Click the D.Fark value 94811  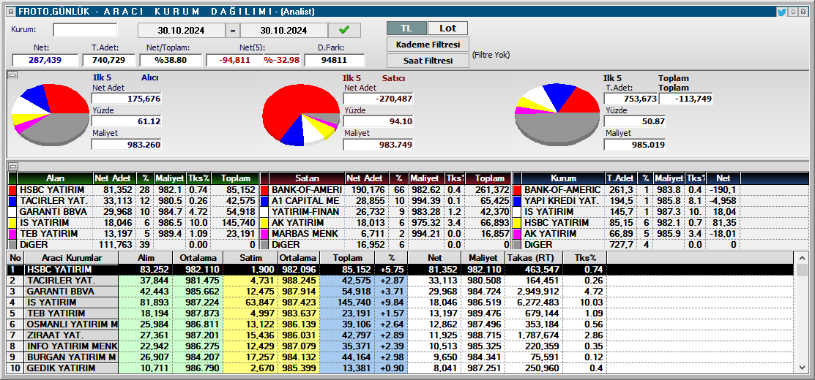334,60
